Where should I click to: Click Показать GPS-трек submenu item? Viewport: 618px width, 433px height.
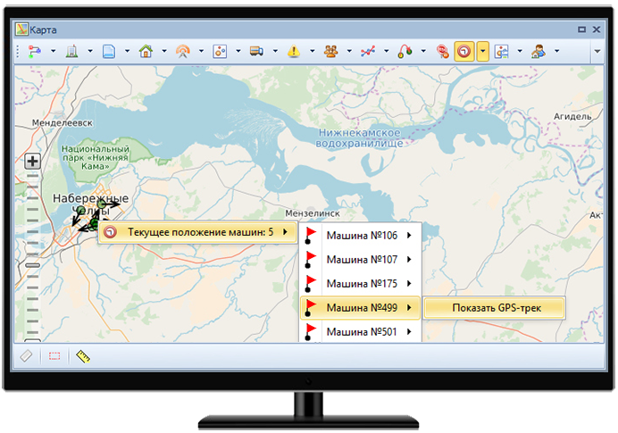pyautogui.click(x=495, y=308)
